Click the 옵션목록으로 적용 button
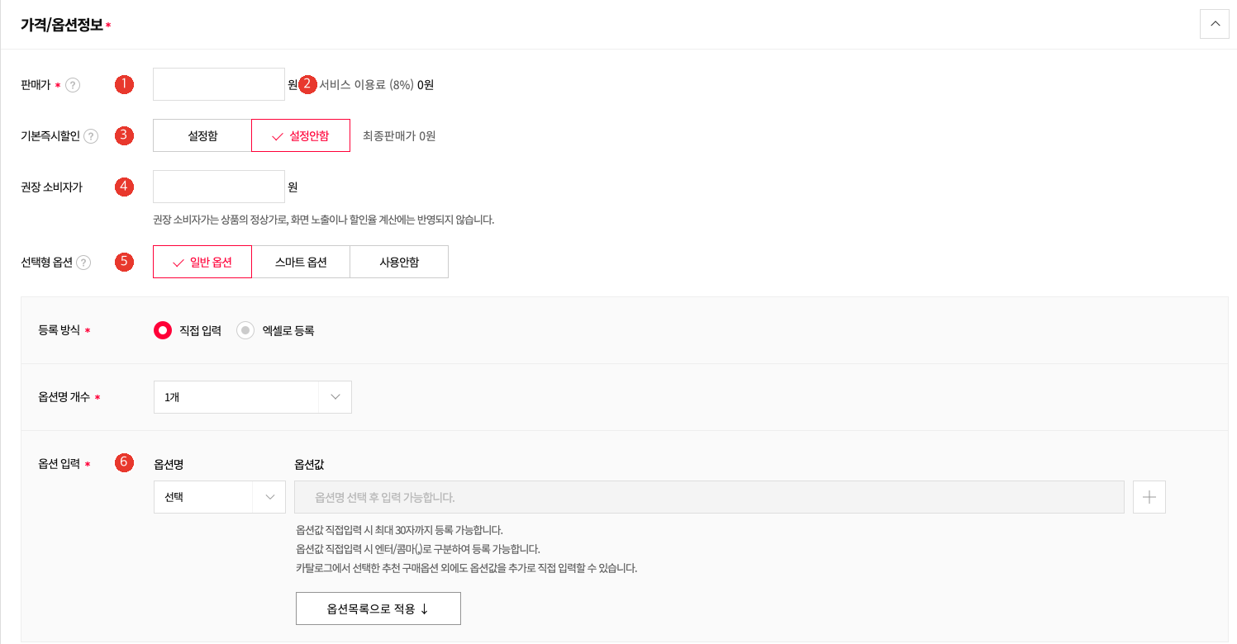 (x=378, y=608)
